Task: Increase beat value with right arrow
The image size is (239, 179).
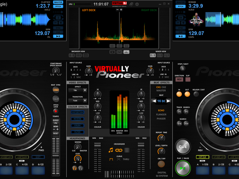Action: [168, 101]
